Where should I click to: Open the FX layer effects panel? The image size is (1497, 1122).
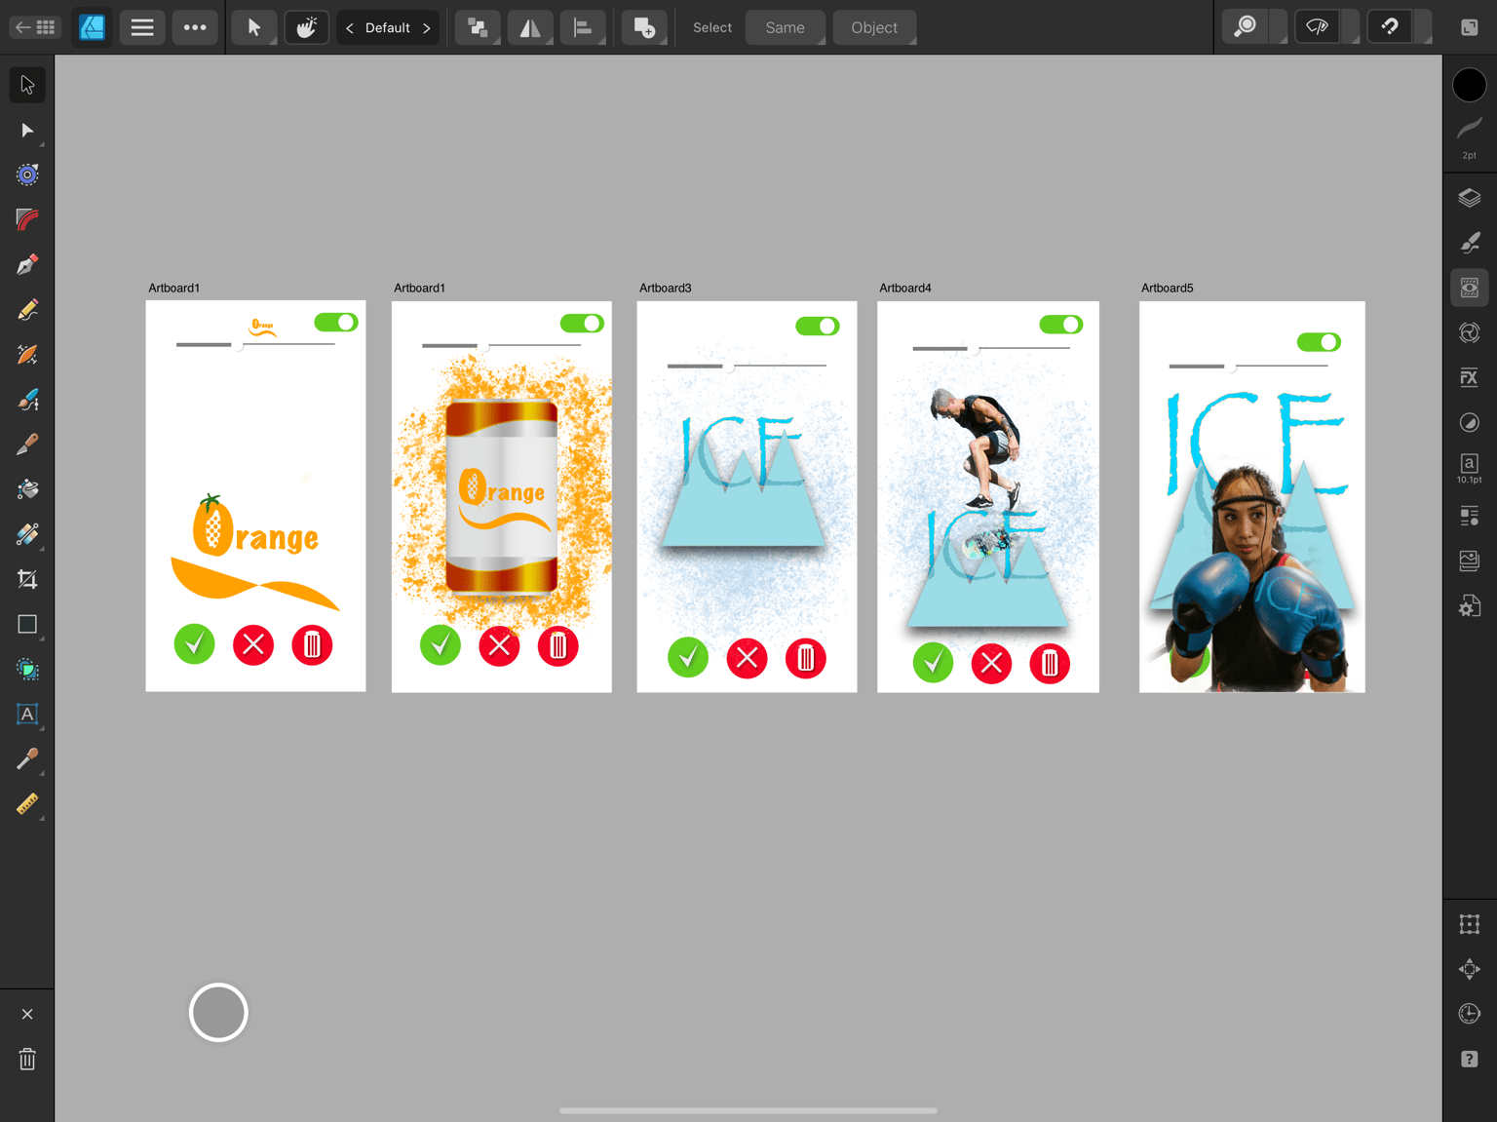tap(1470, 377)
